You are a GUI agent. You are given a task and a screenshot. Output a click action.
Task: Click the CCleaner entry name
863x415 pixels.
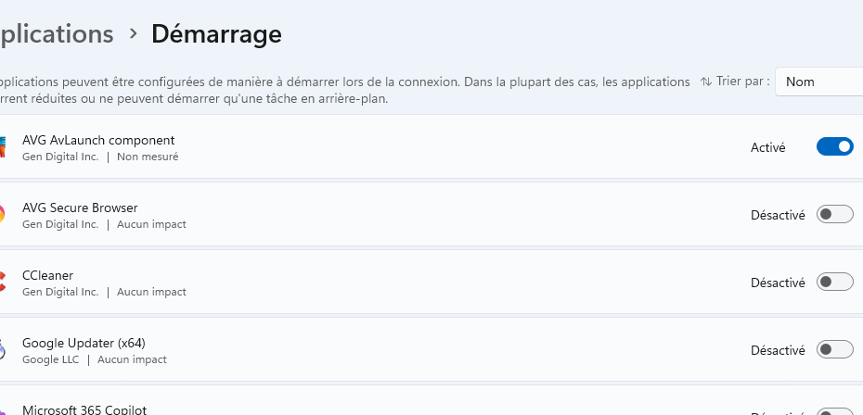coord(47,275)
